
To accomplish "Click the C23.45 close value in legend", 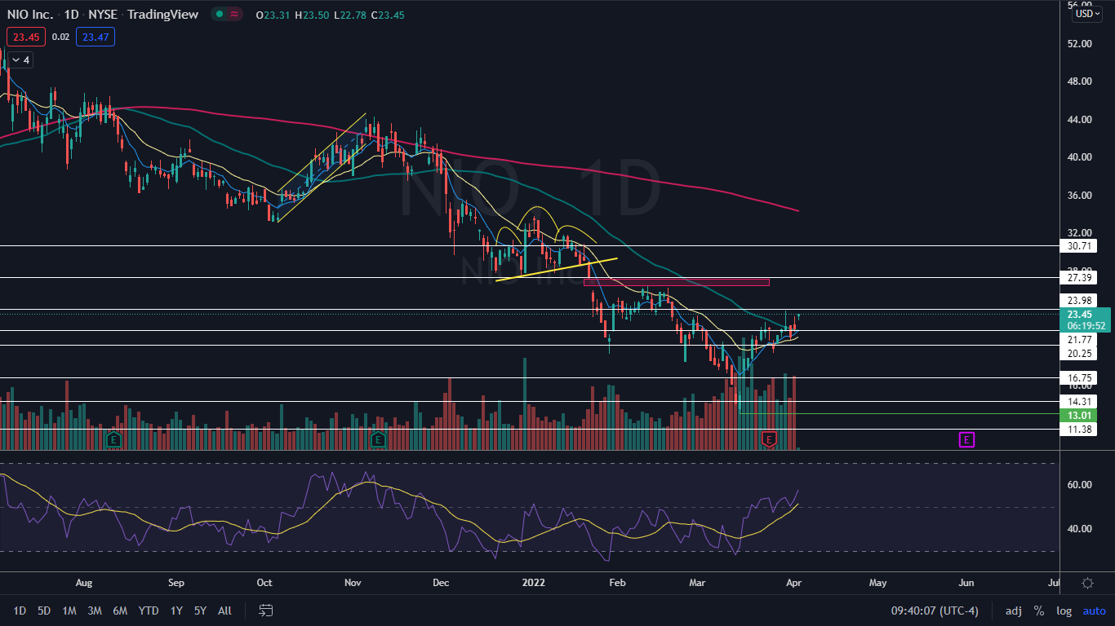I will [387, 15].
